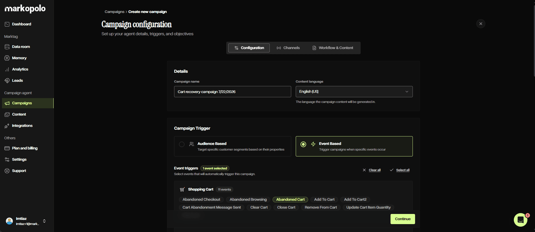The image size is (535, 232).
Task: Toggle the Clear Cart event chip
Action: [259, 207]
